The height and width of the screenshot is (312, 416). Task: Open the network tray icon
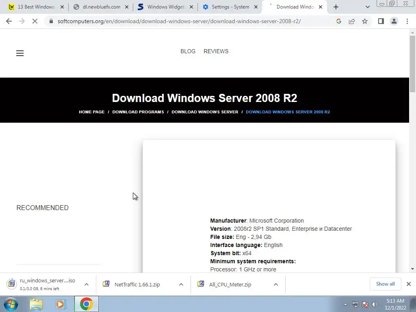point(355,304)
